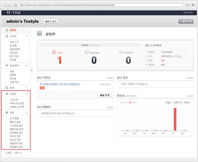The image size is (198, 162).
Task: Open the HTML·CSS 편집 menu item
Action: [x=17, y=103]
